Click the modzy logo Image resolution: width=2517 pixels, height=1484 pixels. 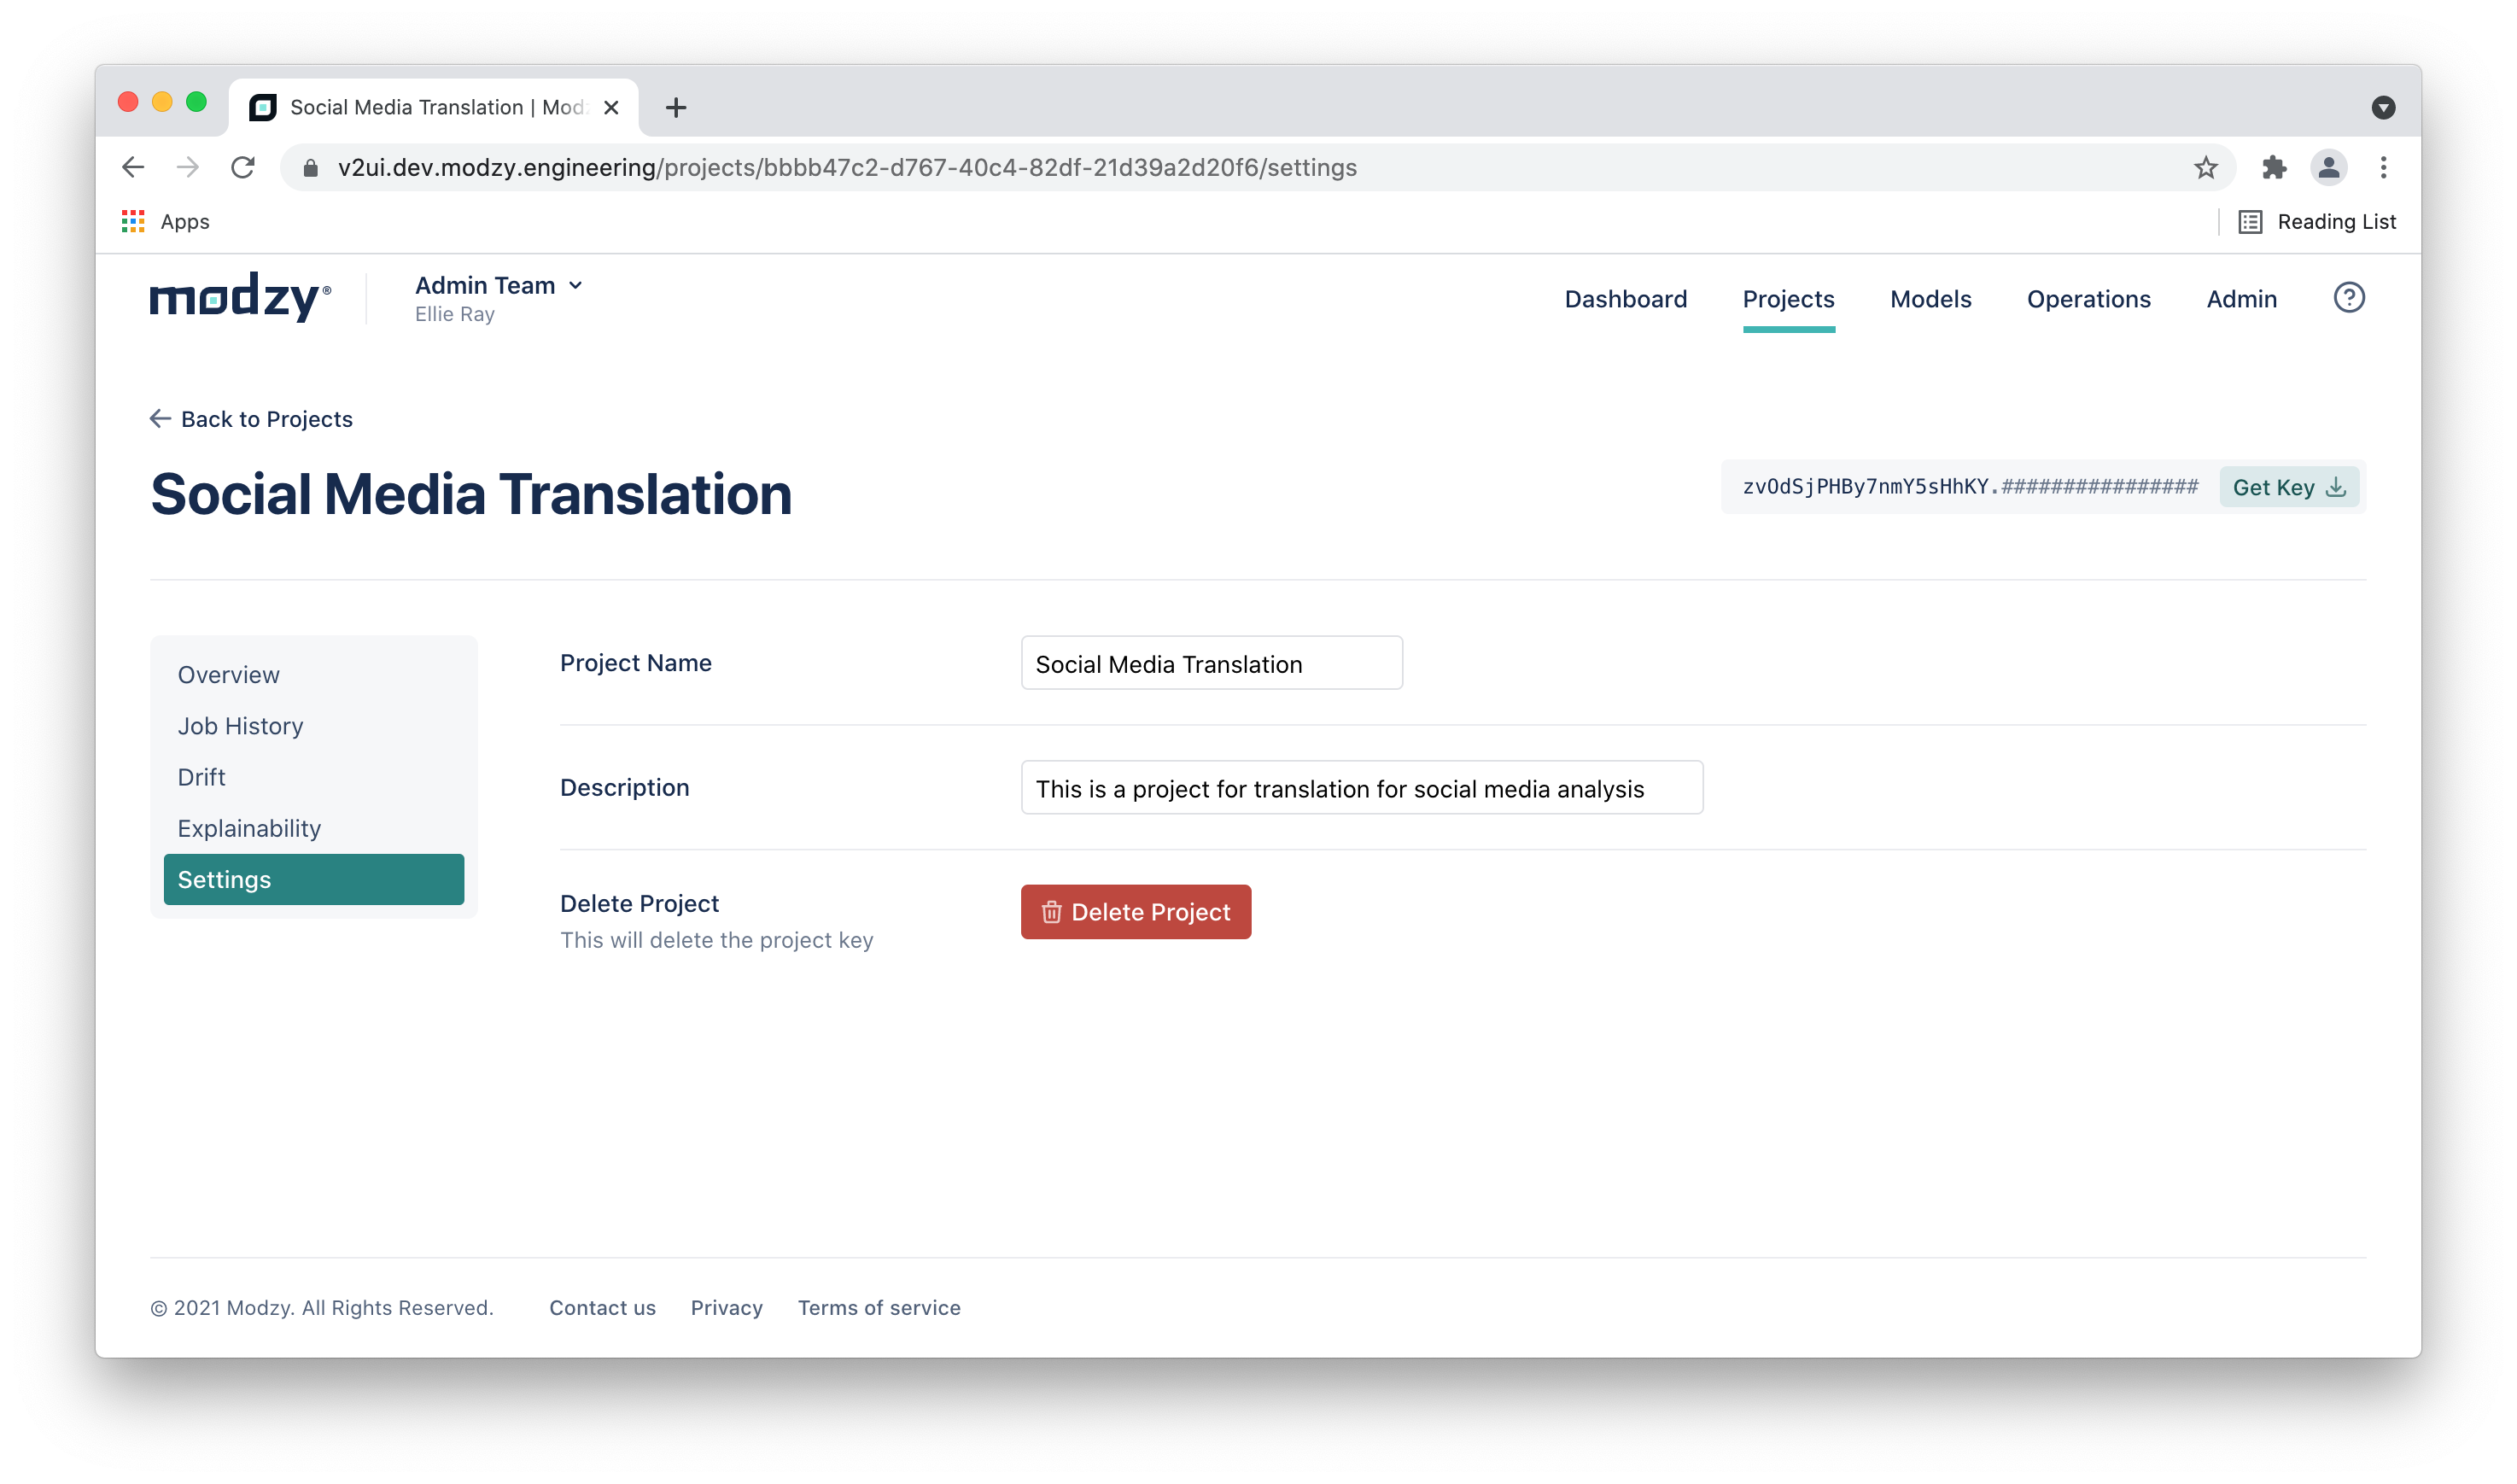[x=240, y=297]
